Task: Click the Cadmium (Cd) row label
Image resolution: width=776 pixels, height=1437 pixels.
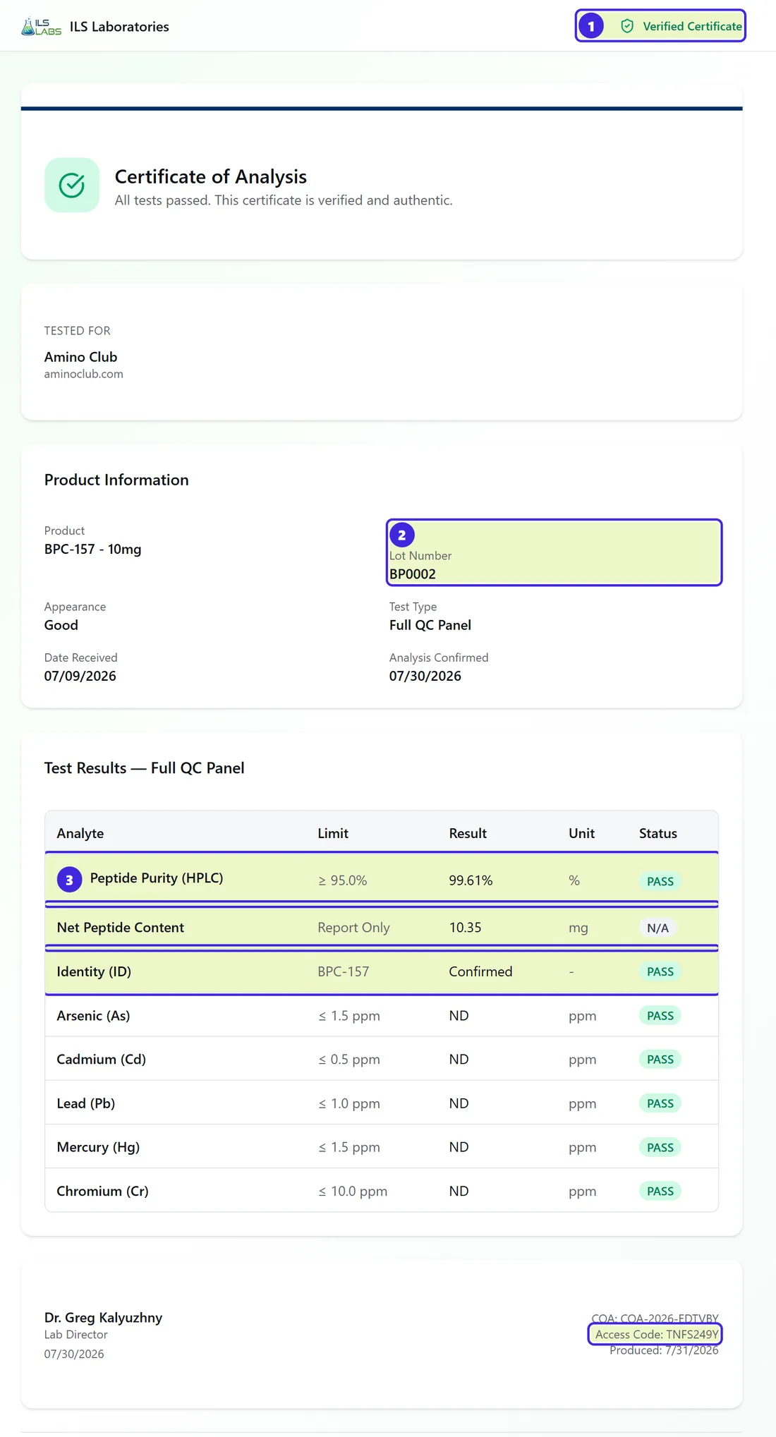Action: pyautogui.click(x=101, y=1060)
